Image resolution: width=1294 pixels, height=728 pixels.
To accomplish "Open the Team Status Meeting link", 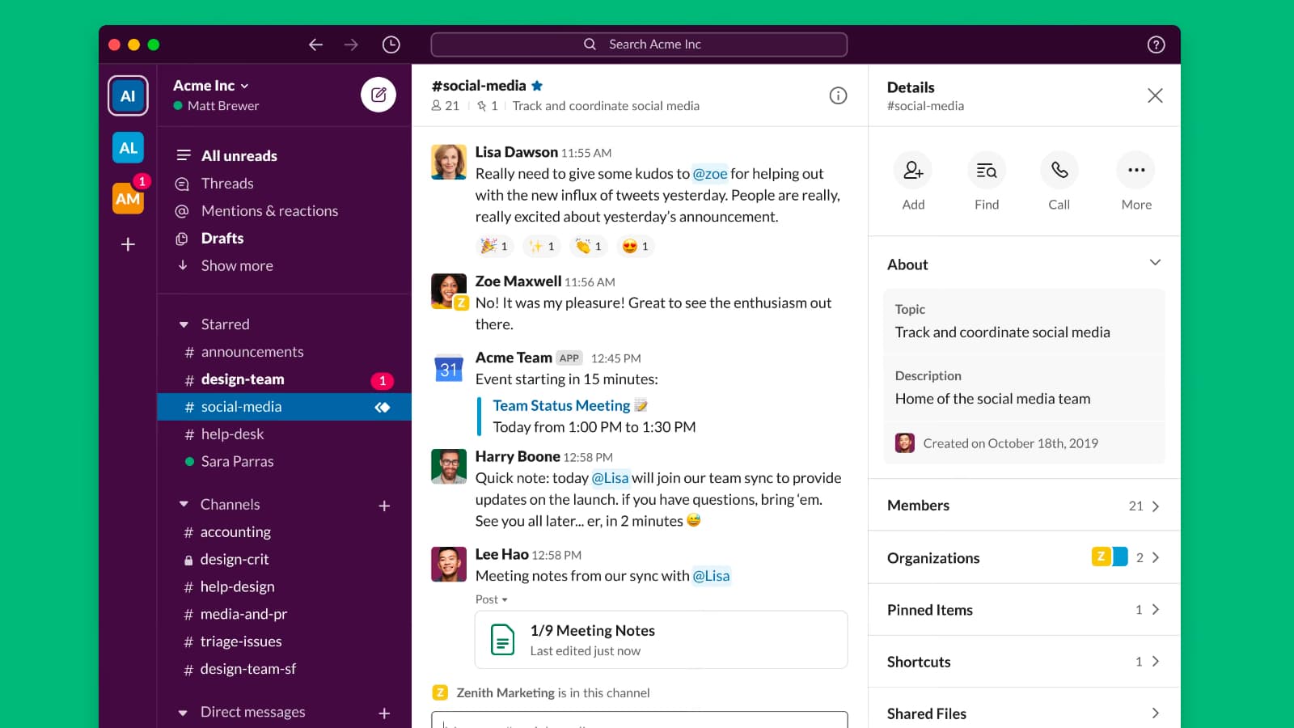I will (561, 406).
